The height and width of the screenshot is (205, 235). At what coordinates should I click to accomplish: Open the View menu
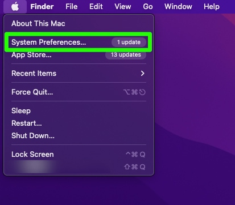tap(123, 7)
